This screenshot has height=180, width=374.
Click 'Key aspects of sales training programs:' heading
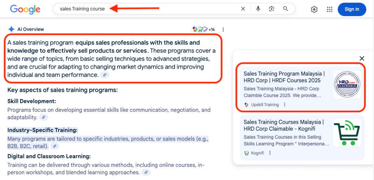63,90
